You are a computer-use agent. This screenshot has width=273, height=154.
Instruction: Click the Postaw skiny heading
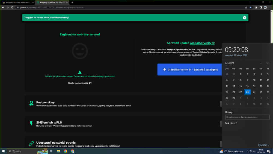pyautogui.click(x=45, y=102)
